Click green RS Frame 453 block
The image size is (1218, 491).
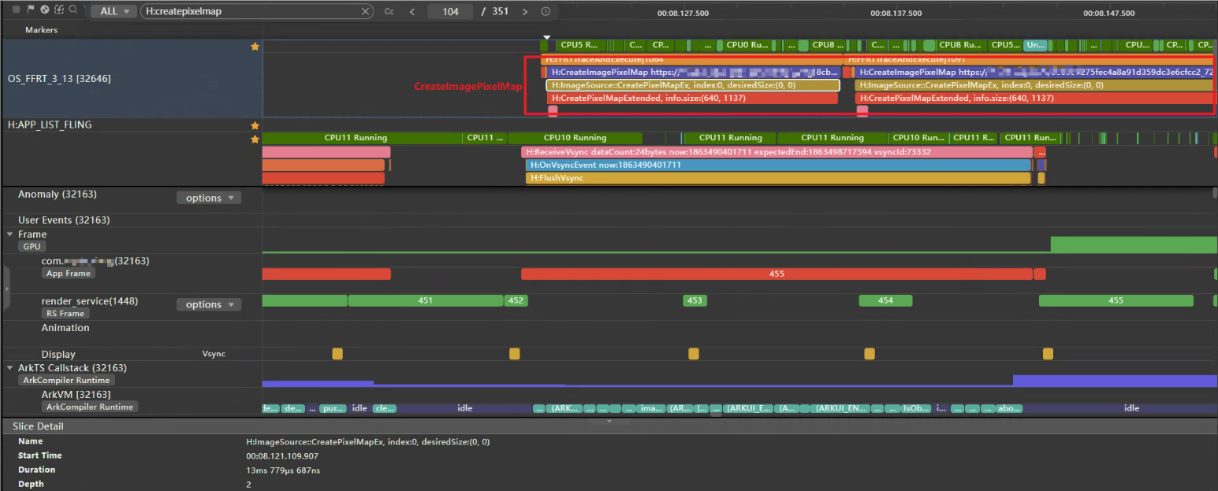coord(695,300)
